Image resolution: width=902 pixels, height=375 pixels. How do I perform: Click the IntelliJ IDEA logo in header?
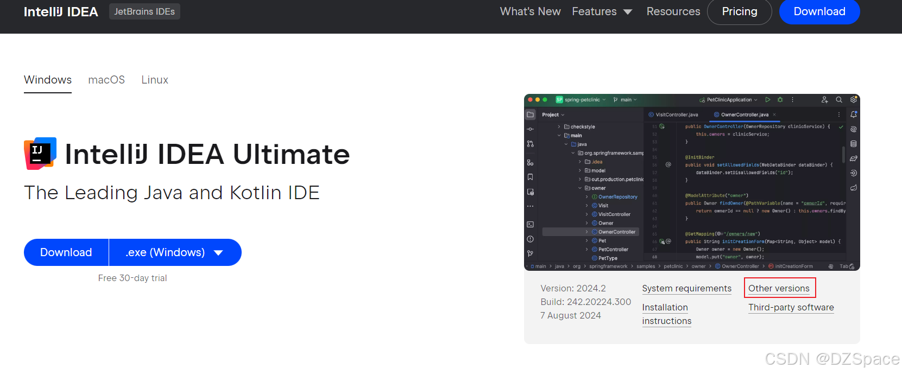click(x=61, y=11)
